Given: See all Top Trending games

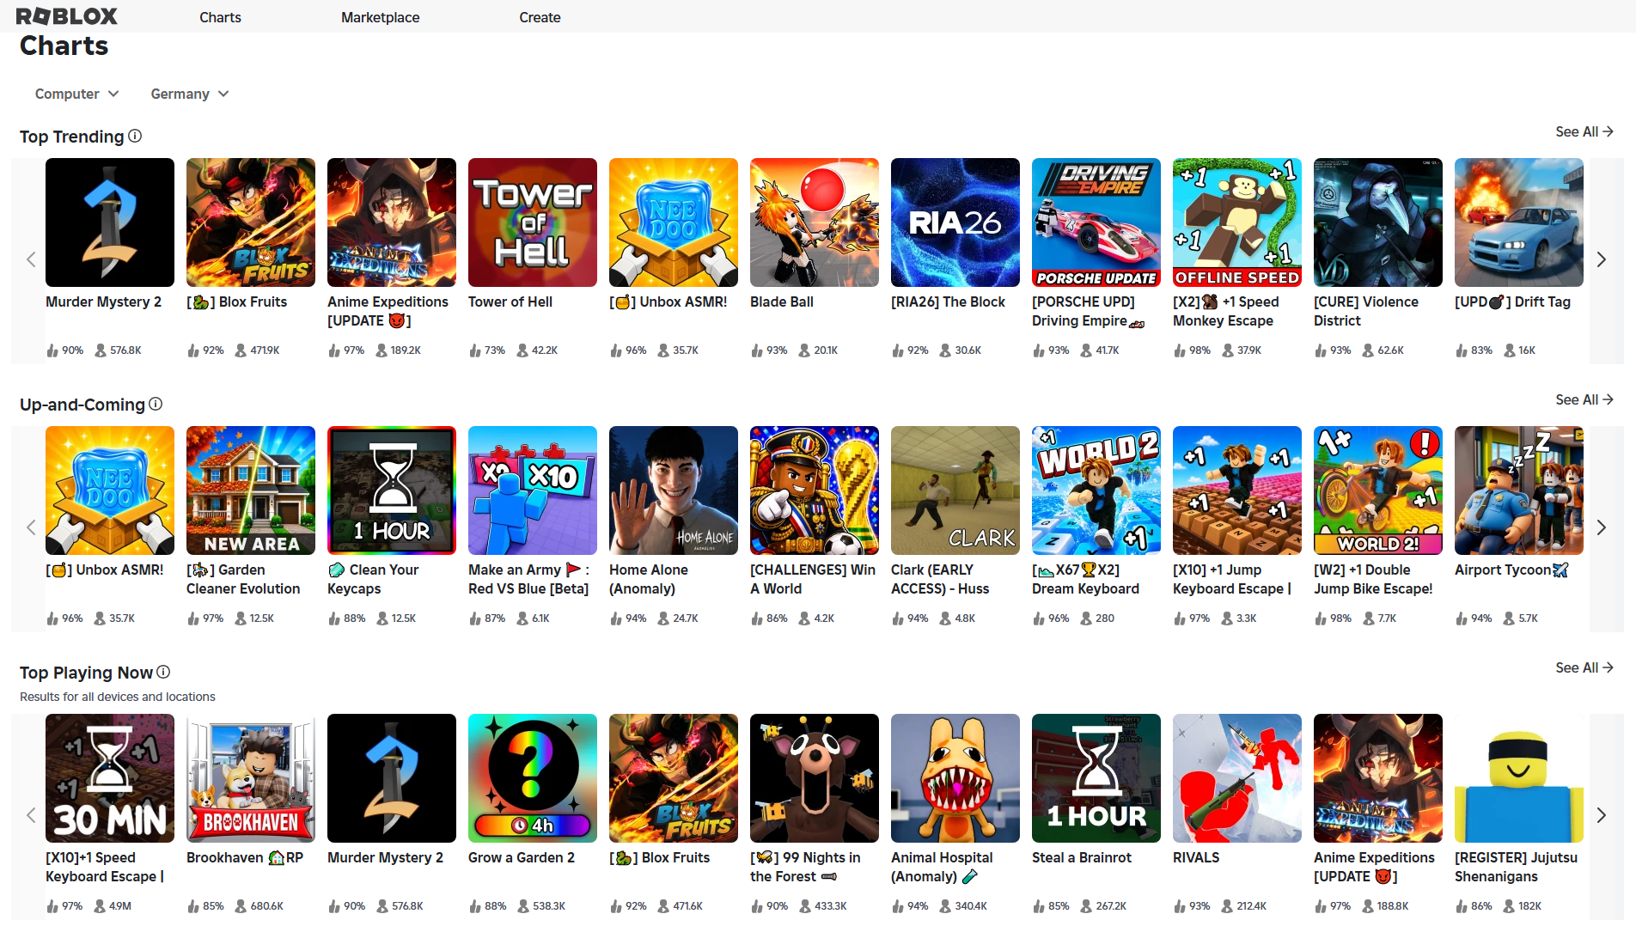Looking at the screenshot, I should 1584,131.
